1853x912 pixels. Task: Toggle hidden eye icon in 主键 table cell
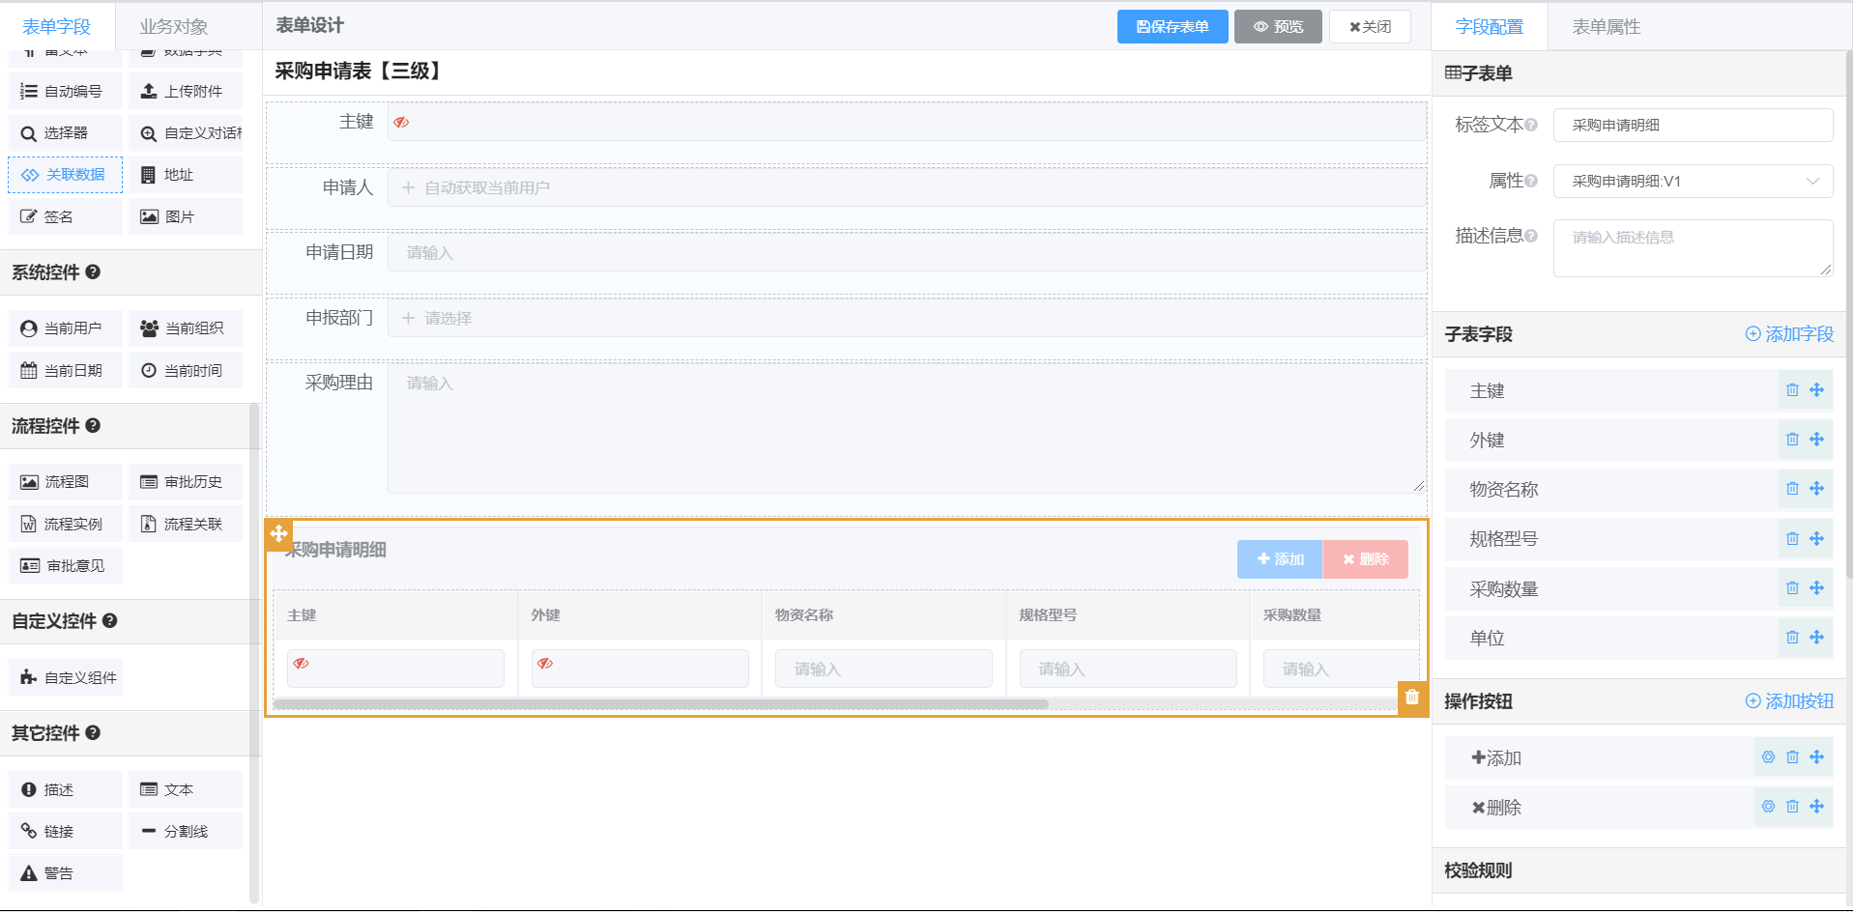click(302, 664)
